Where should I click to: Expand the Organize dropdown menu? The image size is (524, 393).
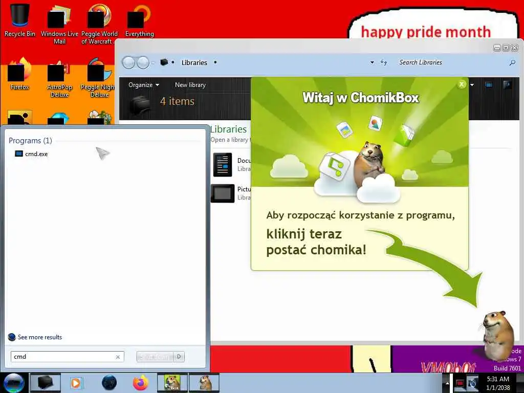point(144,85)
